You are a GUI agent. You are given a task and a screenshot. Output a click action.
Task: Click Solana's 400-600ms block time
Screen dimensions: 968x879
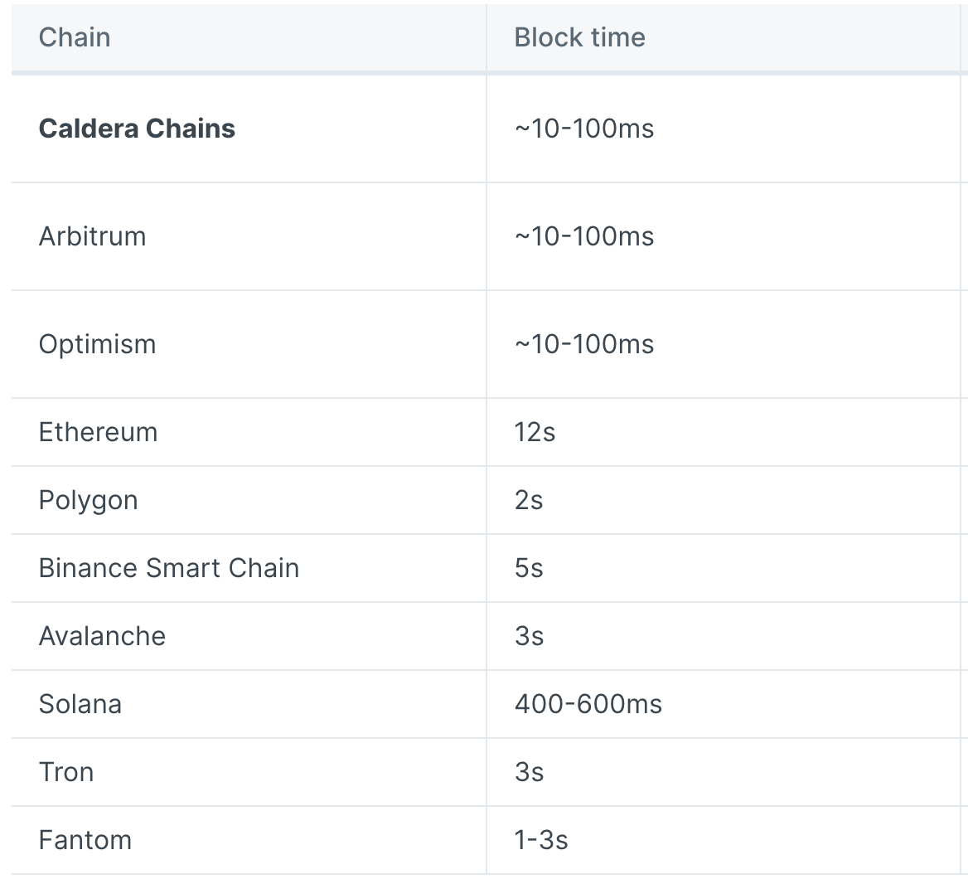[588, 704]
